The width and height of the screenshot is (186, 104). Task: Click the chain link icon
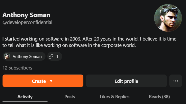click(x=51, y=56)
